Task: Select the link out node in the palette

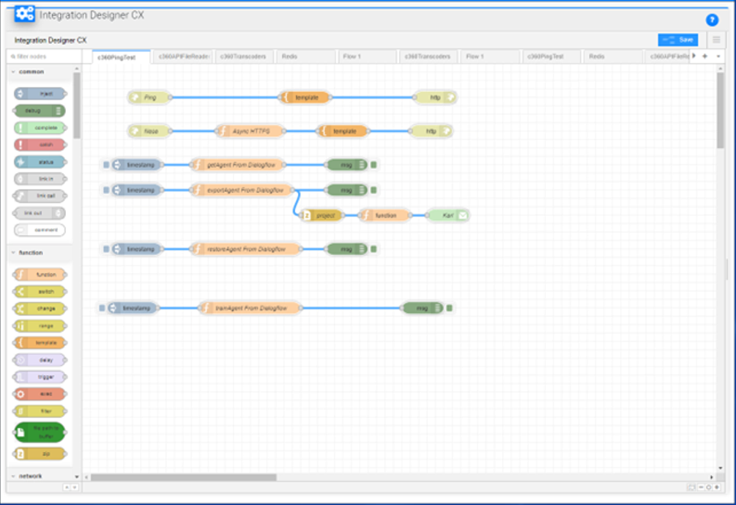Action: pyautogui.click(x=38, y=213)
